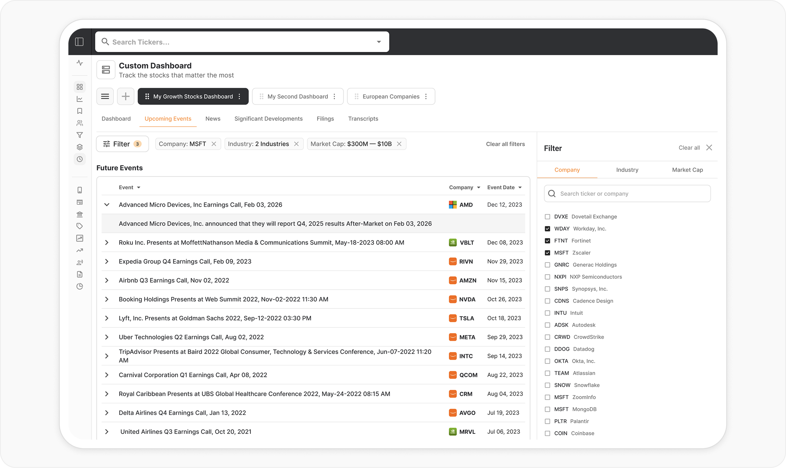Select the Industry filter tab

627,170
